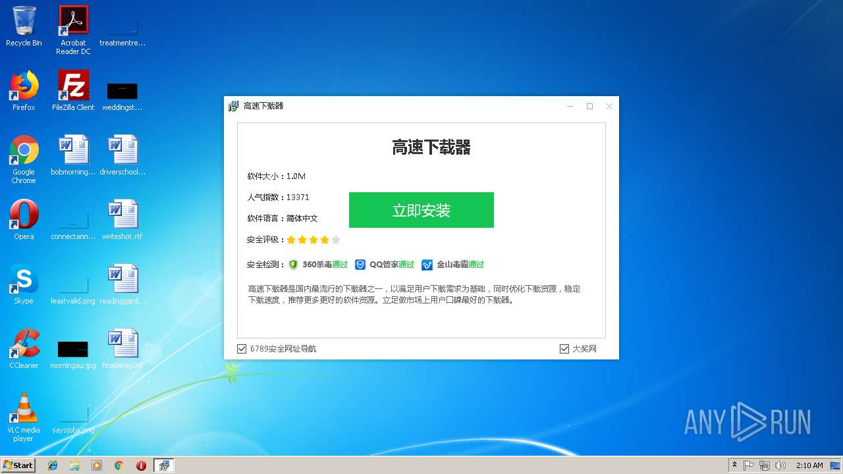Click the Action Center flag icon
This screenshot has width=843, height=474.
click(x=749, y=465)
